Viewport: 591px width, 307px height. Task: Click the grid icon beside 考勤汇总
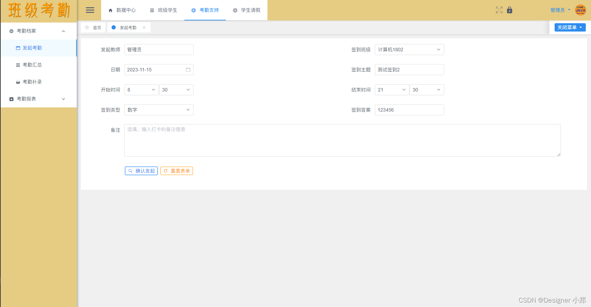tap(18, 65)
